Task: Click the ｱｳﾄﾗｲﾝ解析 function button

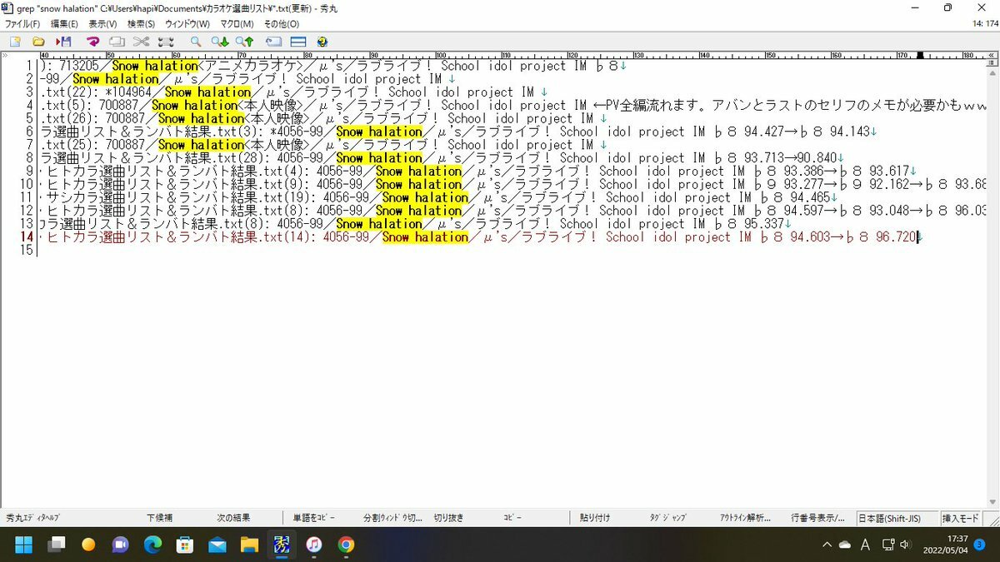Action: pyautogui.click(x=745, y=517)
